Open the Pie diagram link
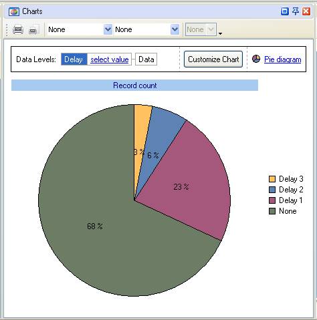The height and width of the screenshot is (320, 317). tap(283, 59)
